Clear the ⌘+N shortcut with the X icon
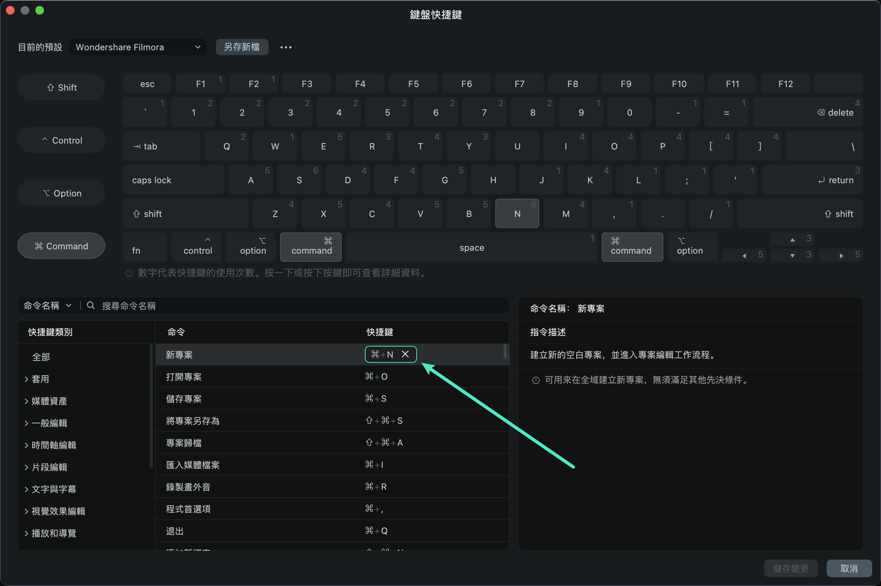Viewport: 881px width, 586px height. click(405, 354)
